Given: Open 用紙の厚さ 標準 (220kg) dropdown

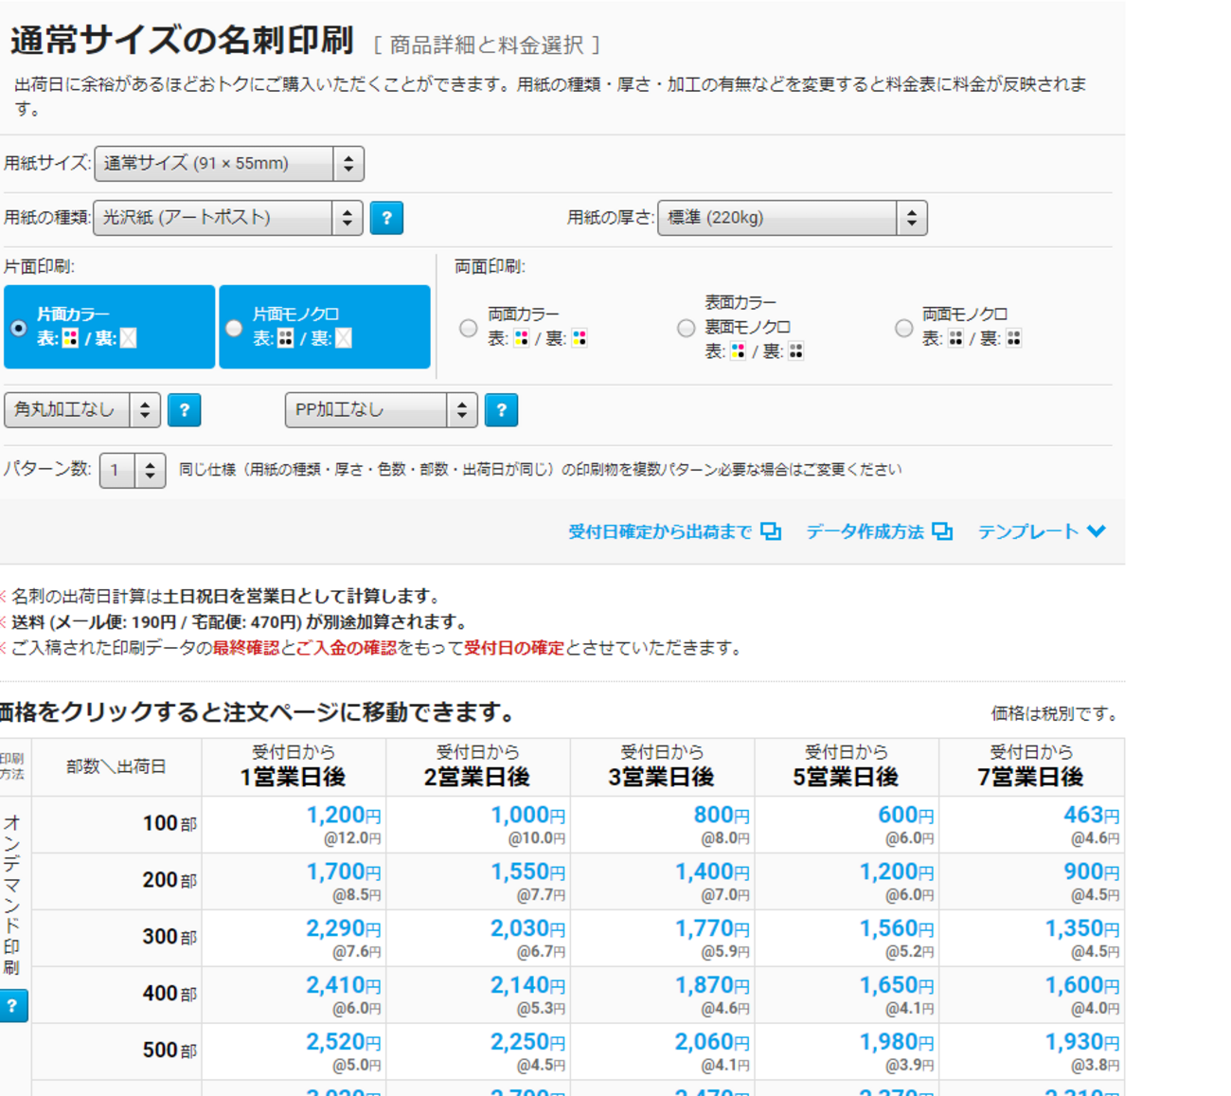Looking at the screenshot, I should (792, 218).
